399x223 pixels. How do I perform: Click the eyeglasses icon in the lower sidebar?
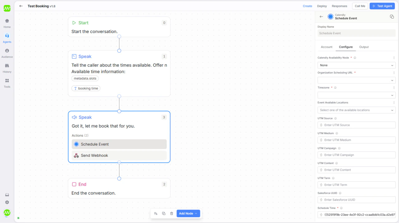pos(7,194)
